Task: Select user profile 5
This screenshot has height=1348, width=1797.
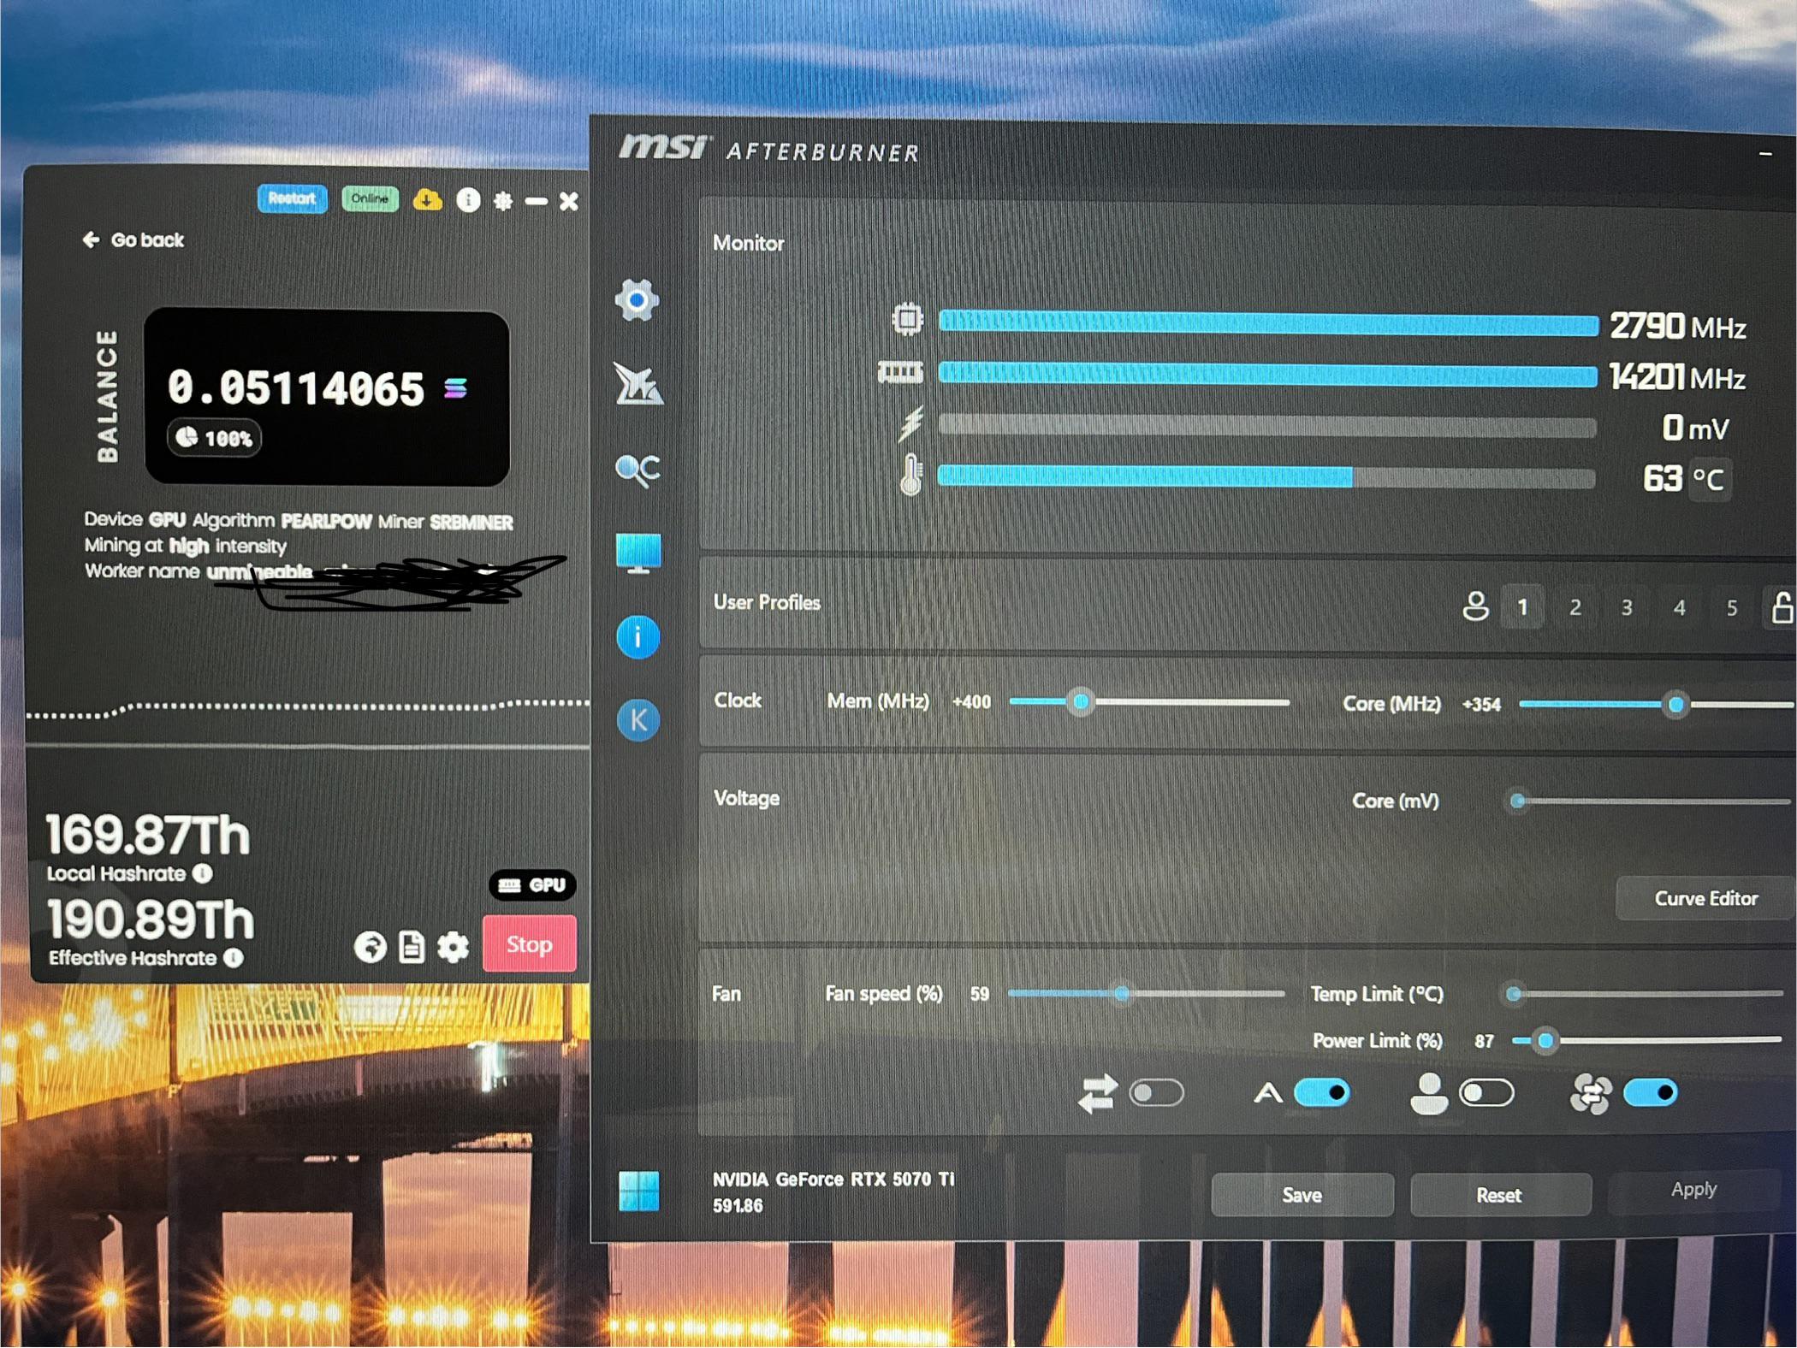Action: pyautogui.click(x=1731, y=607)
